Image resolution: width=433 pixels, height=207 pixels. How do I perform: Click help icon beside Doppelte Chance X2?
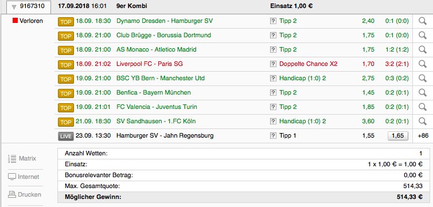point(273,64)
